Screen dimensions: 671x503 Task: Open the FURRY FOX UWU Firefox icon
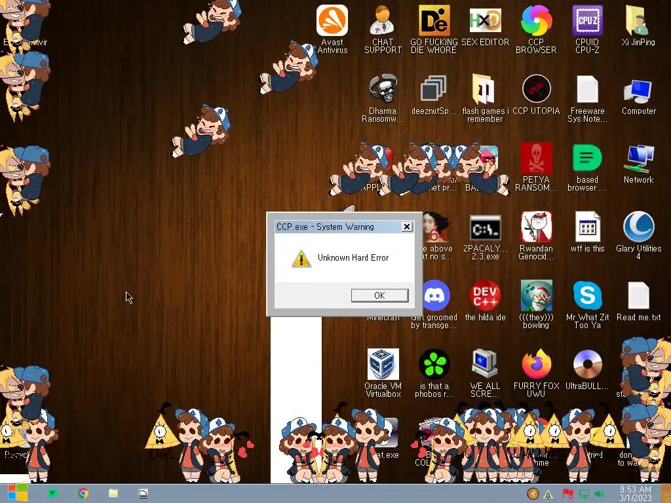(x=536, y=373)
